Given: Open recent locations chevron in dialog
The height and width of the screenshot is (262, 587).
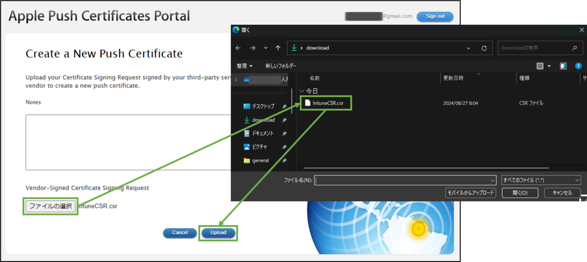Looking at the screenshot, I should pos(266,48).
